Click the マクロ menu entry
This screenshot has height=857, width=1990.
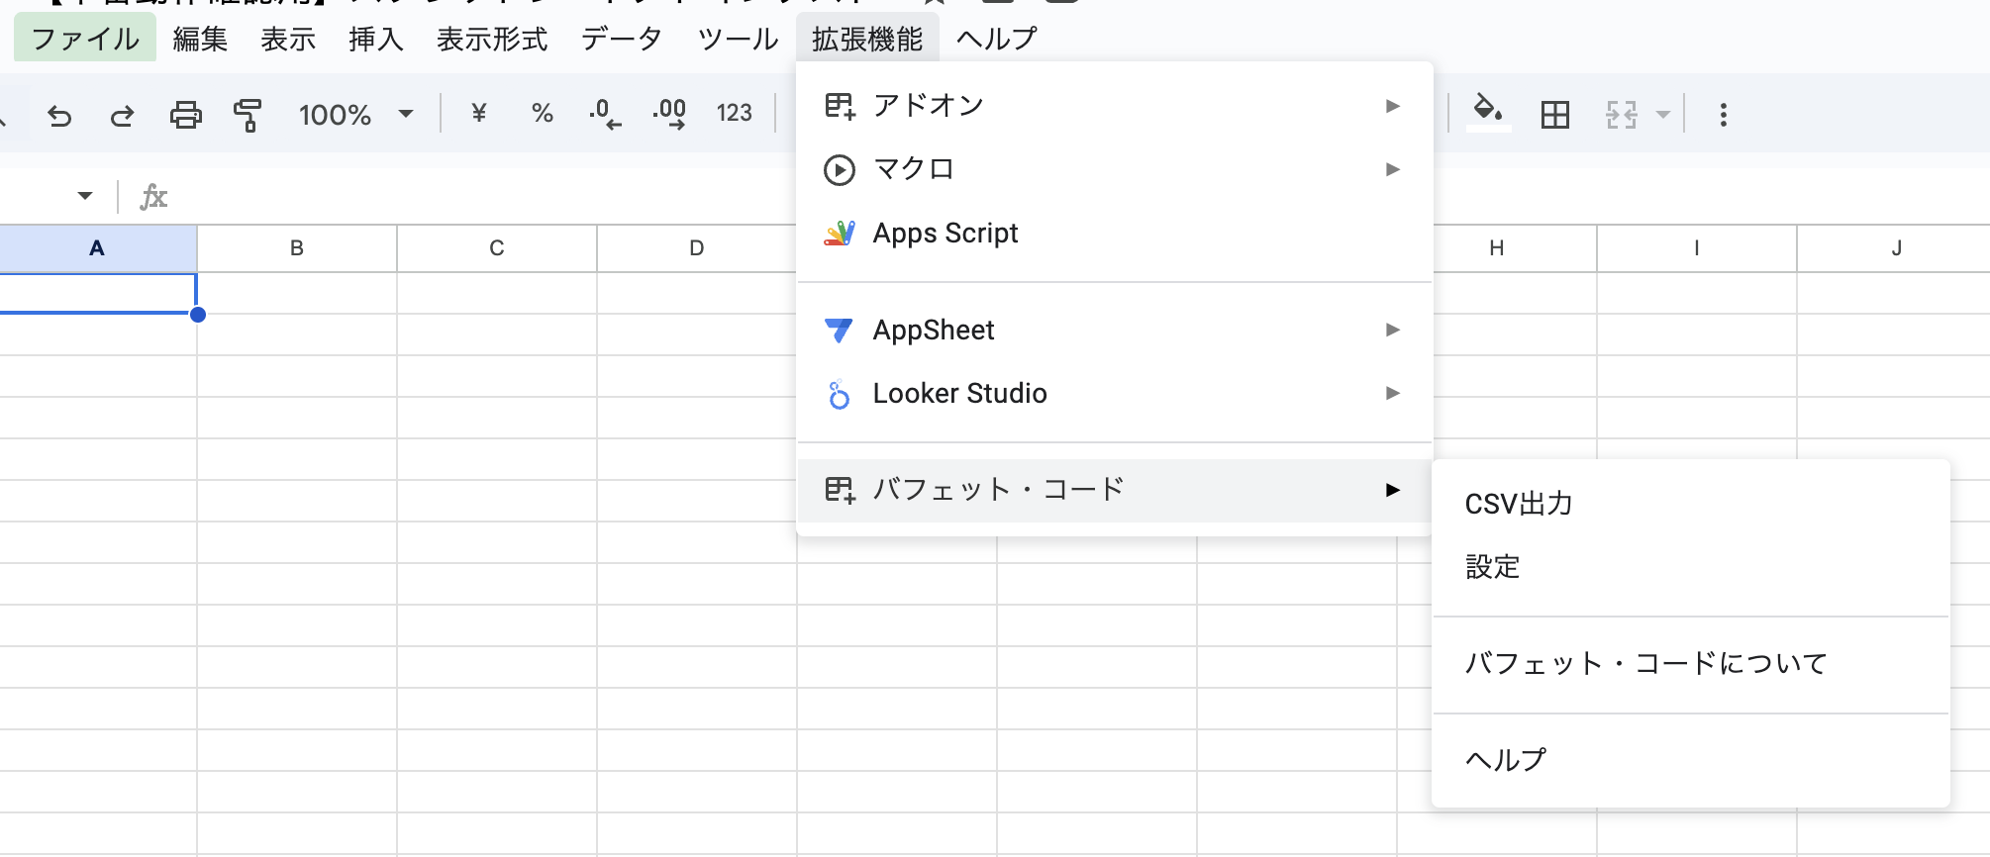click(x=1115, y=169)
